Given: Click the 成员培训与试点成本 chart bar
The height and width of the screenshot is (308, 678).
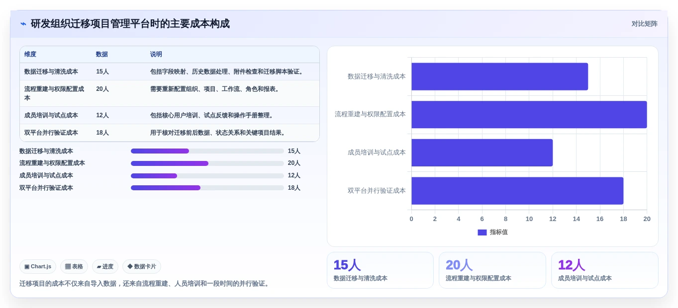Looking at the screenshot, I should (x=482, y=153).
